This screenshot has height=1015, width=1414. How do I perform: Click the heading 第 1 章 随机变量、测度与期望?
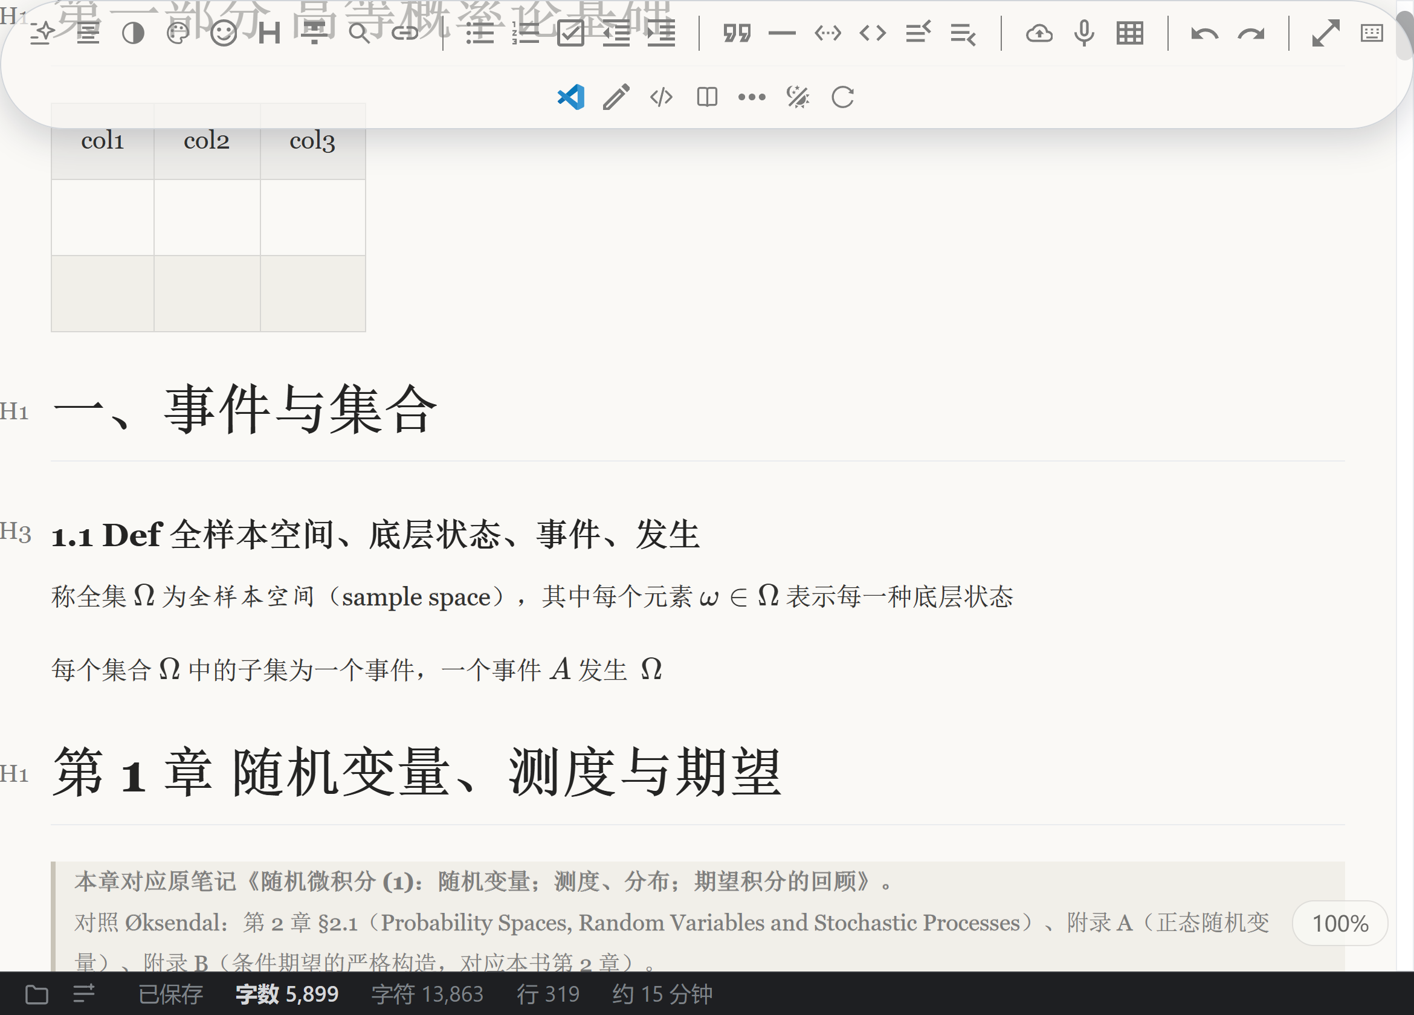tap(417, 773)
